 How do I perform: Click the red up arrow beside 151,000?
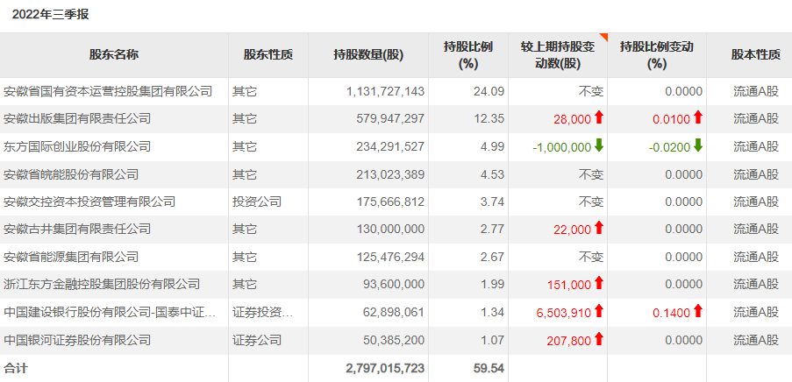[x=599, y=283]
